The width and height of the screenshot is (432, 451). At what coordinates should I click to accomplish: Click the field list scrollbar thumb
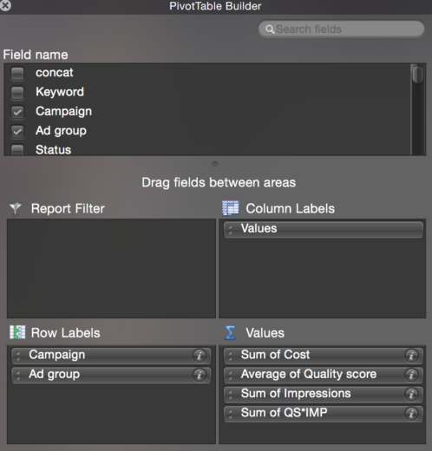coord(418,75)
